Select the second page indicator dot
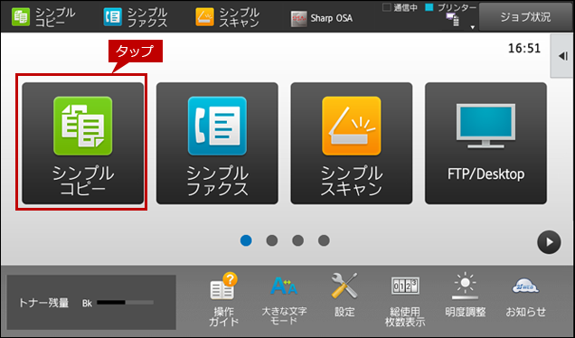This screenshot has height=338, width=575. pos(272,240)
